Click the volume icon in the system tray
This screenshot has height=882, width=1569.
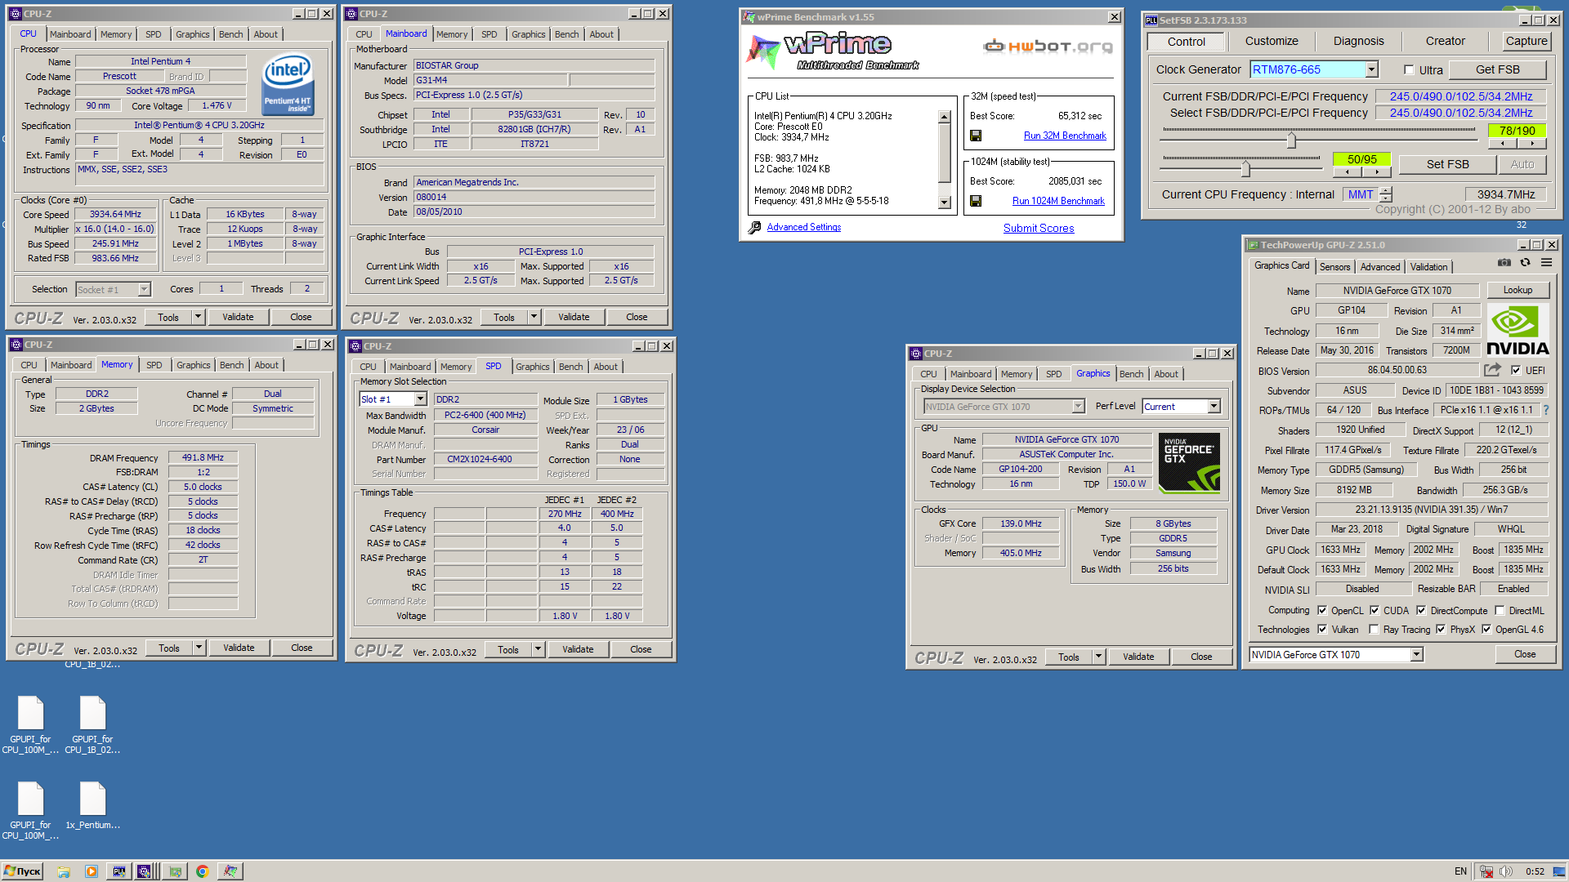pyautogui.click(x=1506, y=871)
